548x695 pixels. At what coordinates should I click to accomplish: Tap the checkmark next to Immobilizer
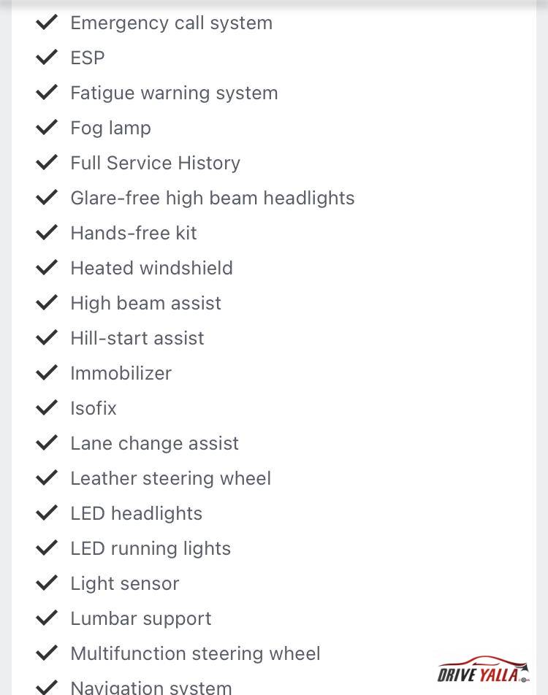[47, 372]
